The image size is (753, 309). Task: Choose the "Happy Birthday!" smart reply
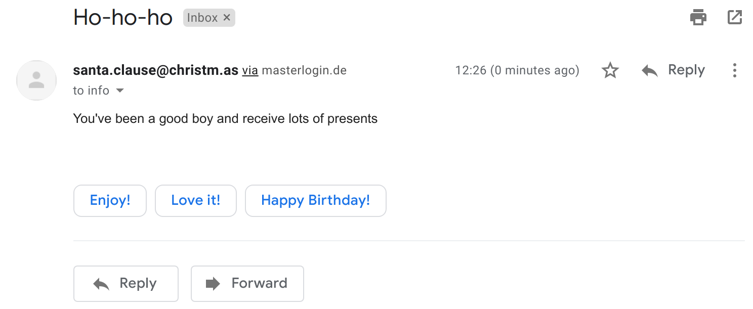316,201
